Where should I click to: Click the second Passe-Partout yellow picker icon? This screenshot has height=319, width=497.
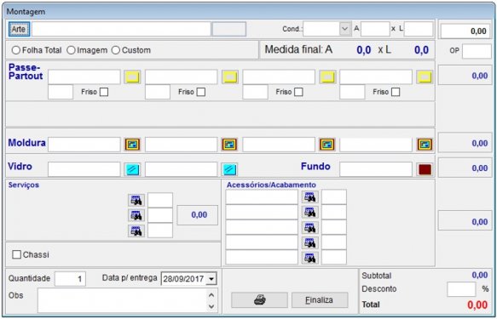point(230,77)
